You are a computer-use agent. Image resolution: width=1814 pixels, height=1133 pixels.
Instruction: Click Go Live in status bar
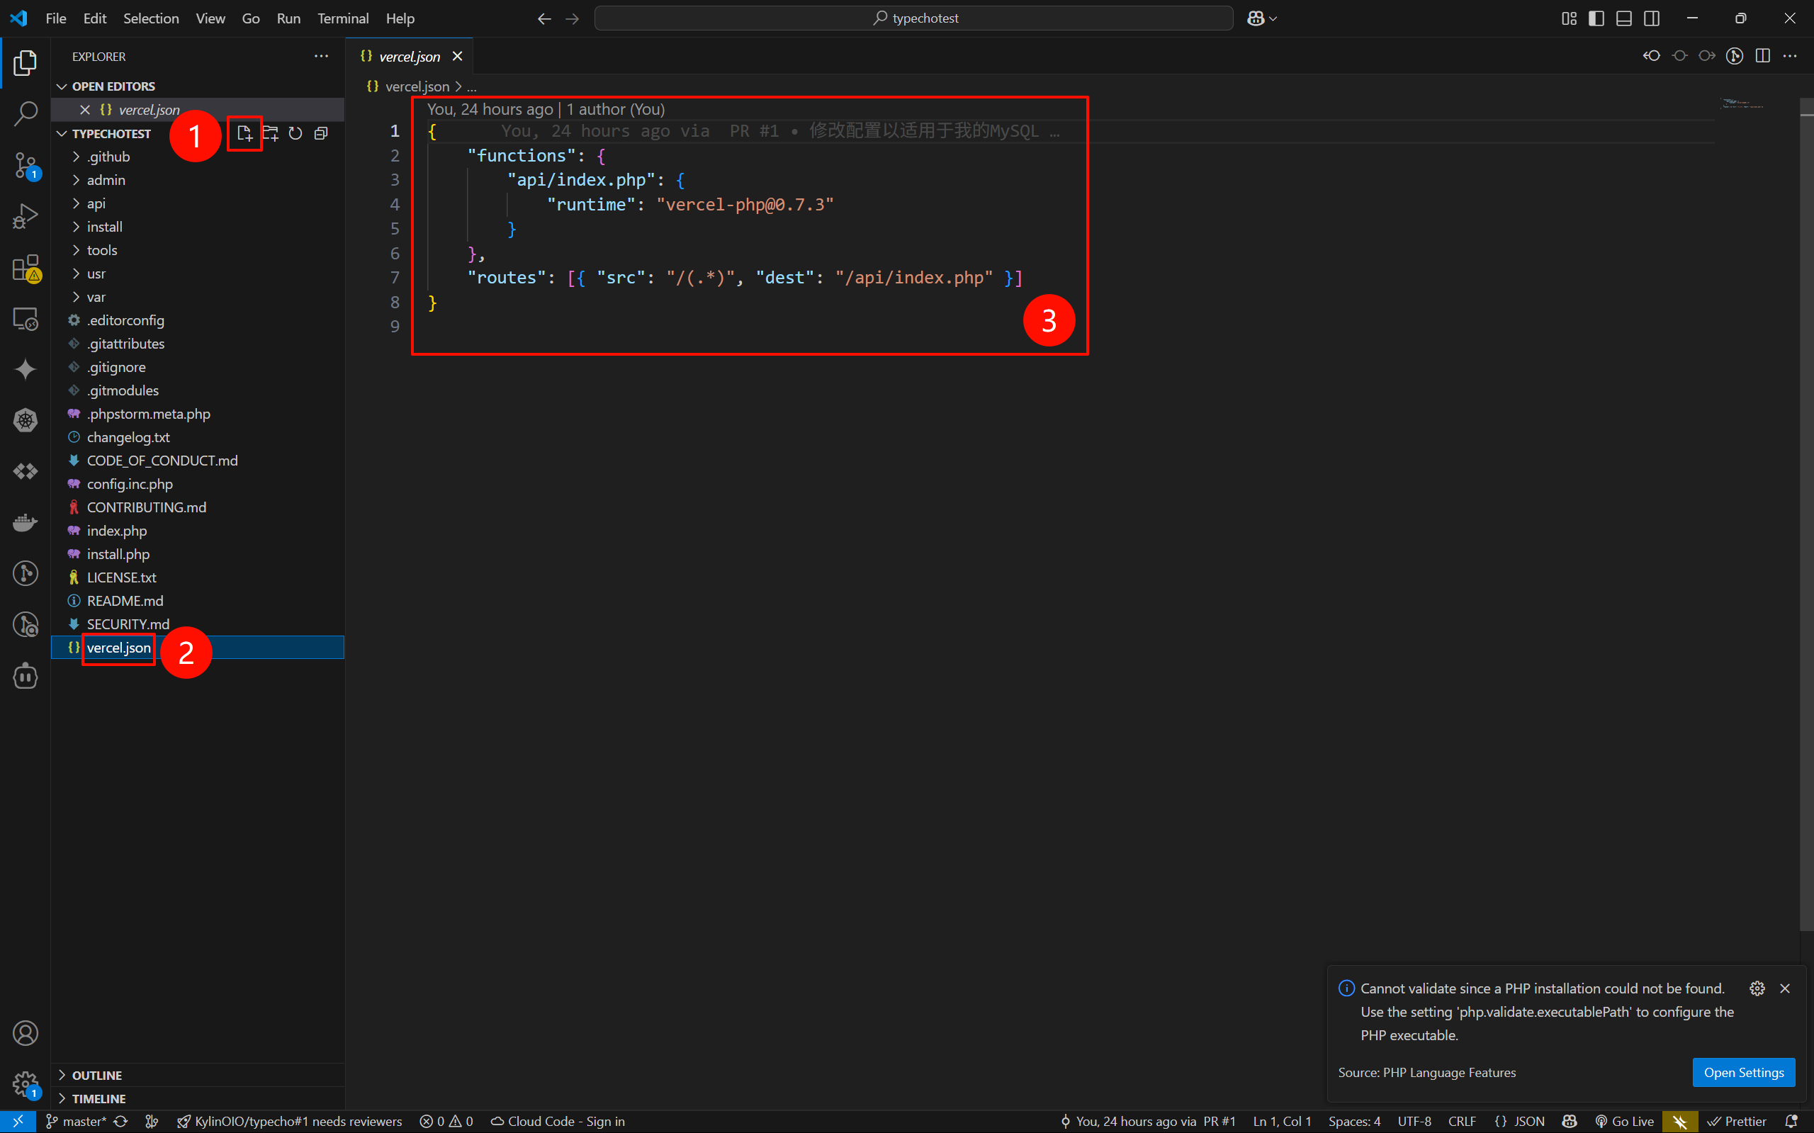coord(1624,1121)
